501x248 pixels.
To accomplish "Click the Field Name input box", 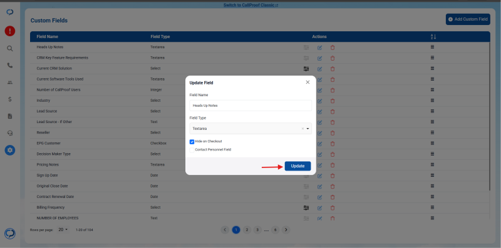I will coord(250,106).
